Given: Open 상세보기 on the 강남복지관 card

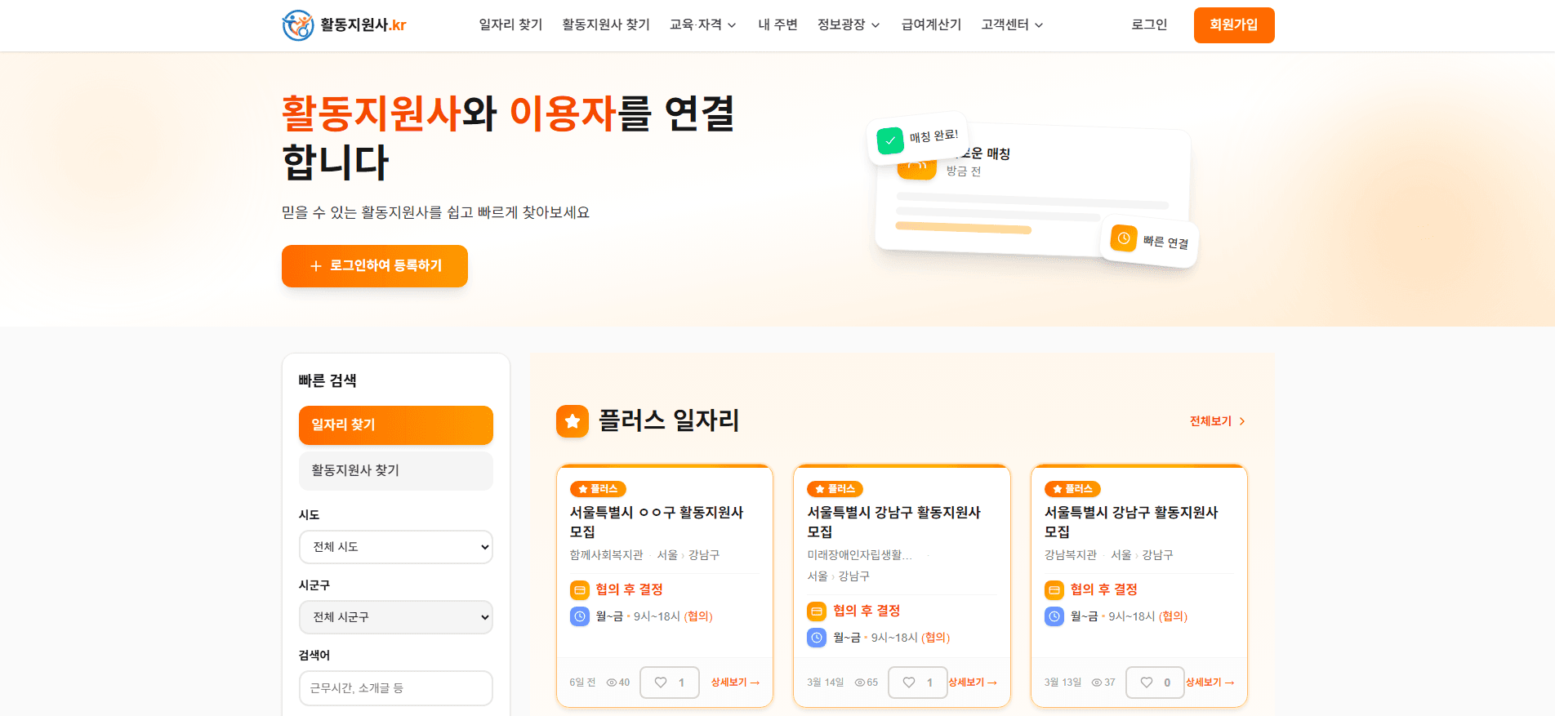Looking at the screenshot, I should 1210,683.
